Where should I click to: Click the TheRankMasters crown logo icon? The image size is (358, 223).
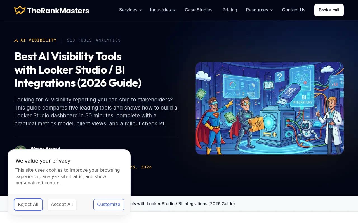20,10
